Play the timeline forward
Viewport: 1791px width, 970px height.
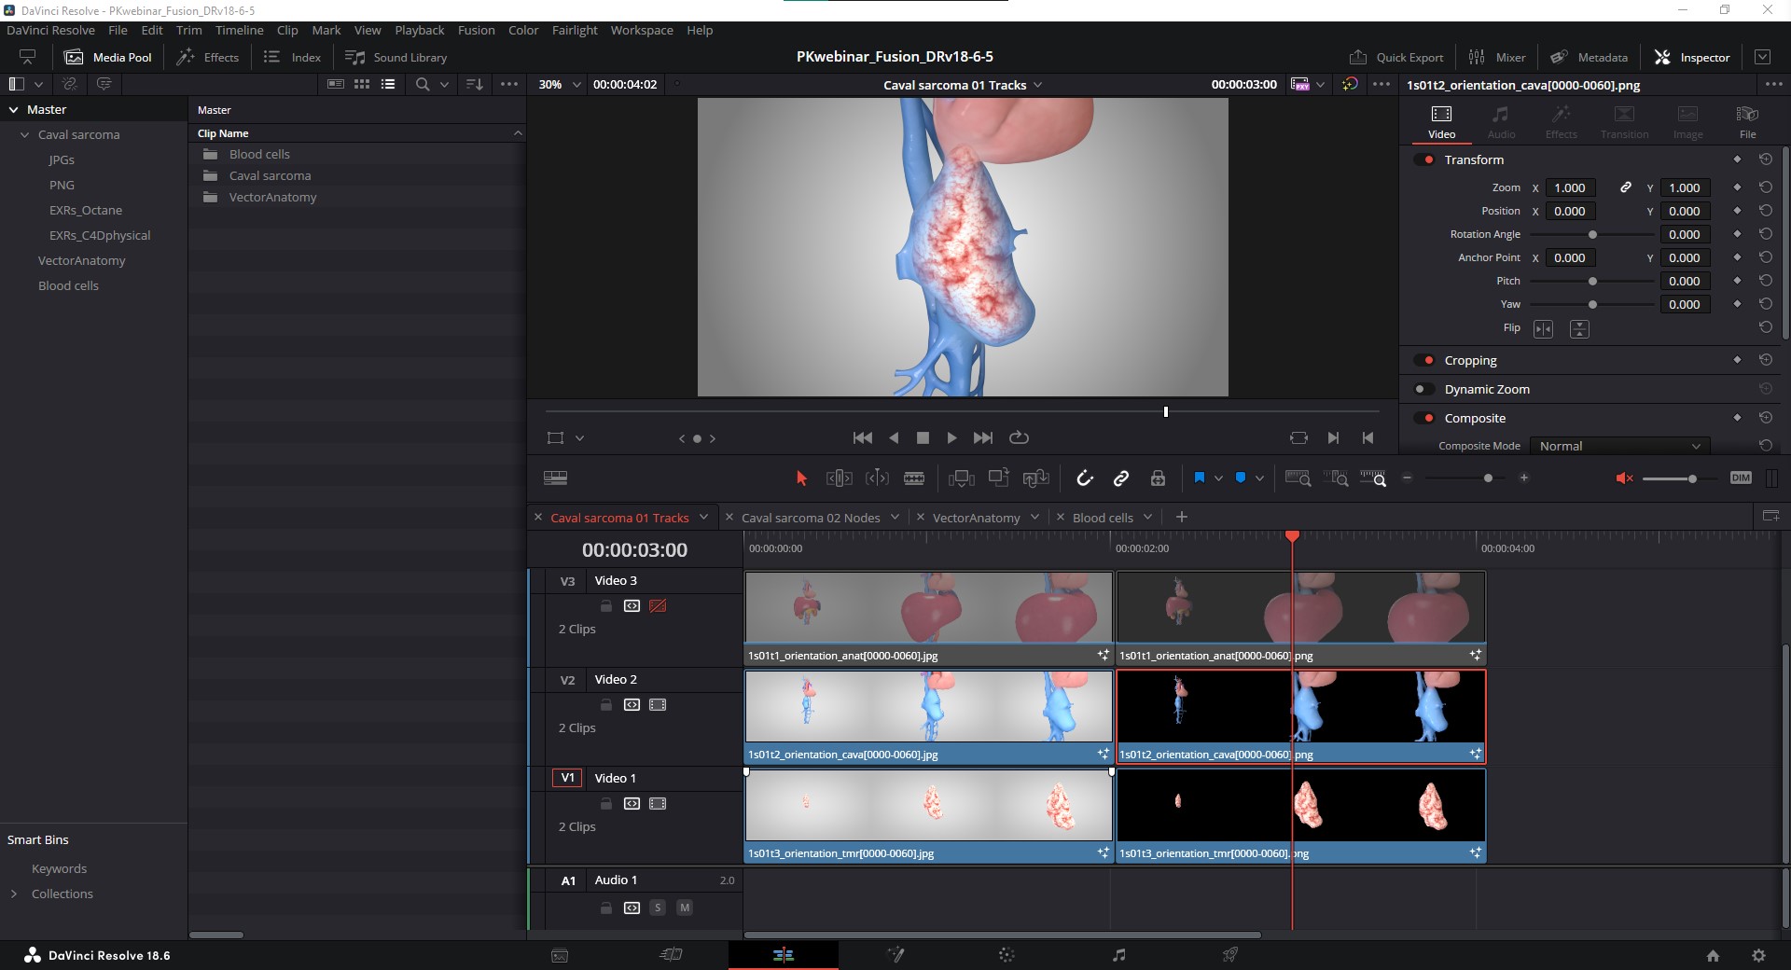pyautogui.click(x=951, y=437)
